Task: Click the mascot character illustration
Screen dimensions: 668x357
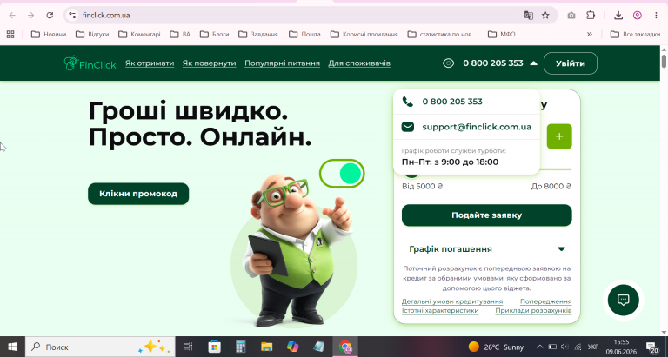Action: pos(298,249)
